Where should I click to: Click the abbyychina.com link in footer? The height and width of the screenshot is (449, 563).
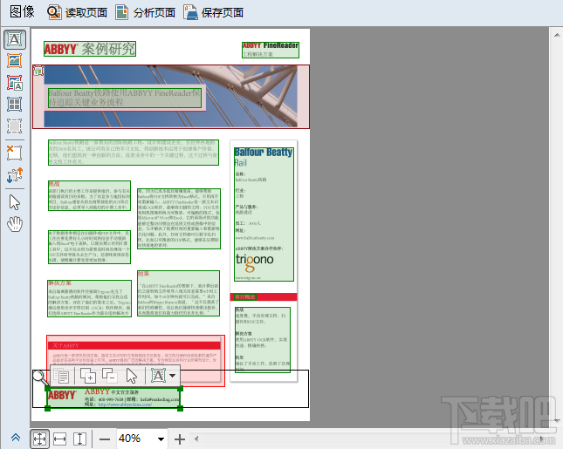coord(125,405)
